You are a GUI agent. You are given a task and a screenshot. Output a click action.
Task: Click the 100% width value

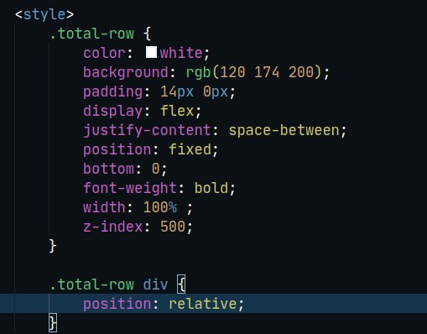click(x=160, y=207)
